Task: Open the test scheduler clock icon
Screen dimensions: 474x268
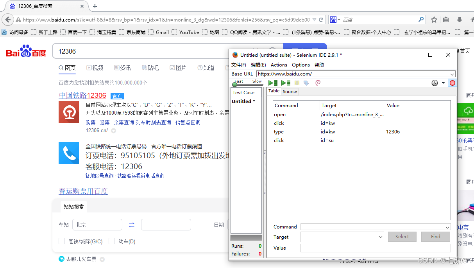Action: pyautogui.click(x=435, y=83)
